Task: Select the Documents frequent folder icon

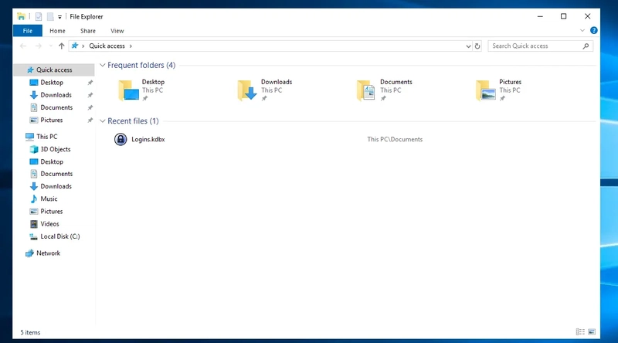Action: pyautogui.click(x=366, y=90)
